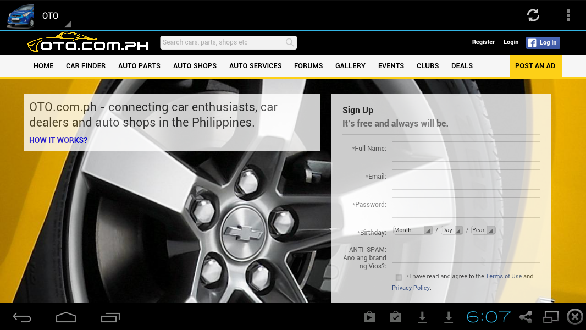Open the three-dot overflow menu
586x330 pixels.
568,15
